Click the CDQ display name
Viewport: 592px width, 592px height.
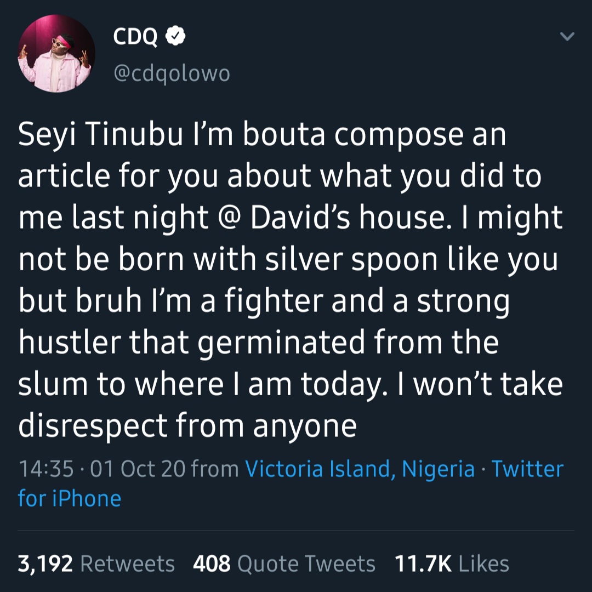(x=135, y=37)
